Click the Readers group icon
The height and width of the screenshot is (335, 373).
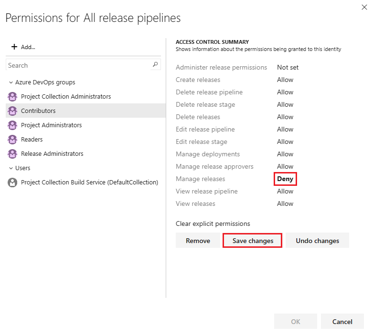pos(12,140)
